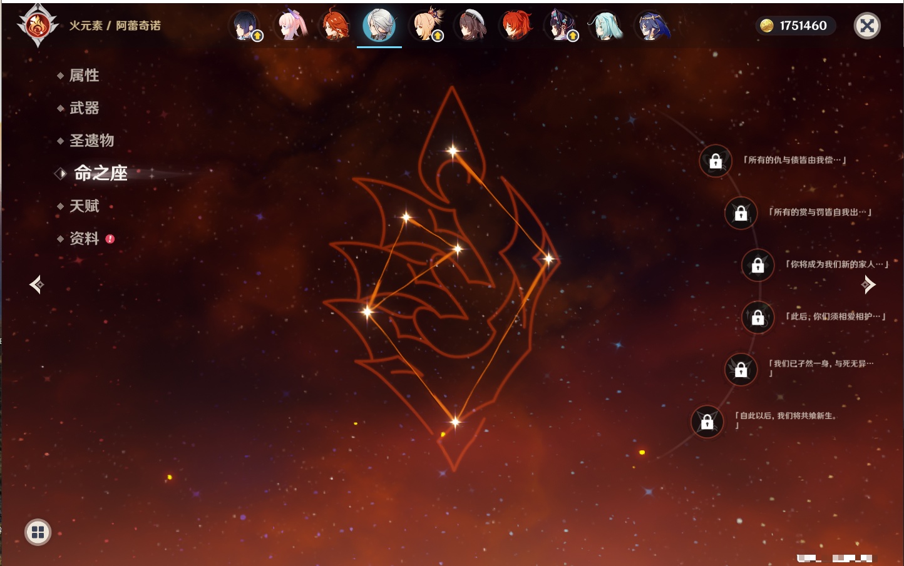Screen dimensions: 904x566
Task: Open the 资料 profile menu
Action: [84, 238]
